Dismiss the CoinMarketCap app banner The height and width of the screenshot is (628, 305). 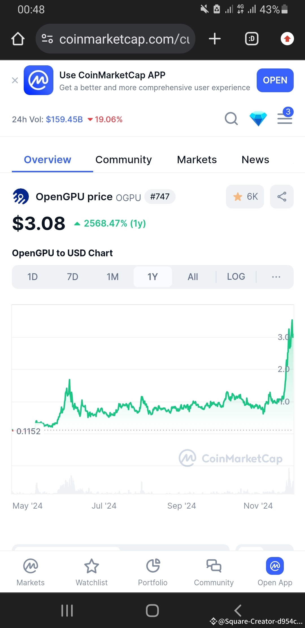[x=15, y=80]
